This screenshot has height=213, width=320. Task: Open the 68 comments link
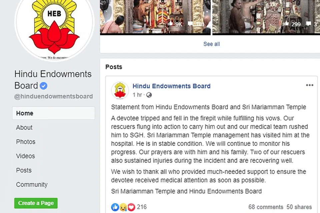click(266, 207)
